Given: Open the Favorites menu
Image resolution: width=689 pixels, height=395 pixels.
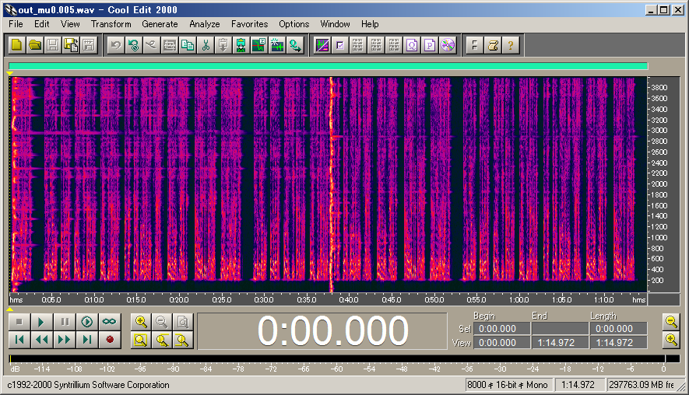Looking at the screenshot, I should point(250,24).
